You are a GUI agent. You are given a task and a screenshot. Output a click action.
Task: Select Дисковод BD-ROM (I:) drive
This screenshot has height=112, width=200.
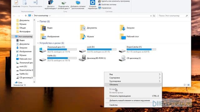92,58
